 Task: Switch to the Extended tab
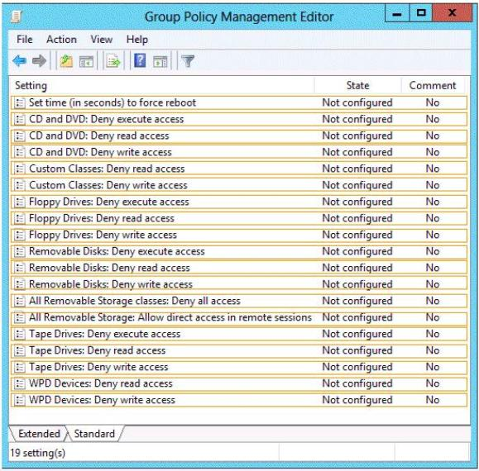[39, 434]
